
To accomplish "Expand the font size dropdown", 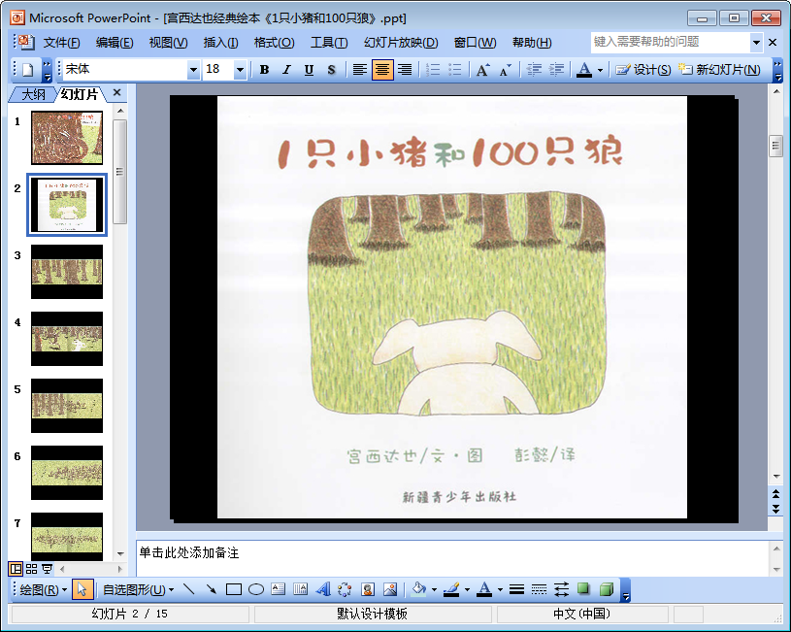I will tap(239, 70).
